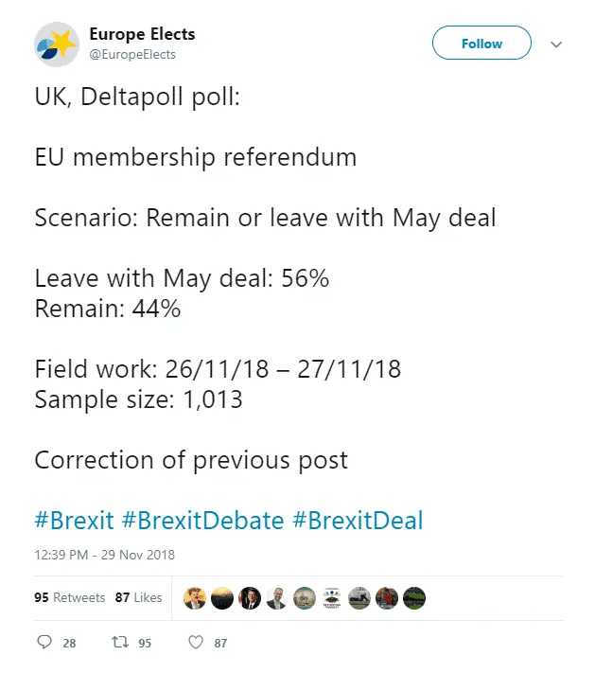The height and width of the screenshot is (673, 595).
Task: Click the last liker avatar in the row
Action: coord(414,597)
